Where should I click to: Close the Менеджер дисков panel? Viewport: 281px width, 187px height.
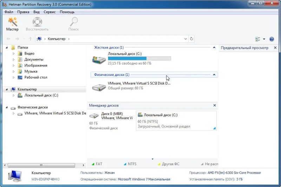coord(215,105)
